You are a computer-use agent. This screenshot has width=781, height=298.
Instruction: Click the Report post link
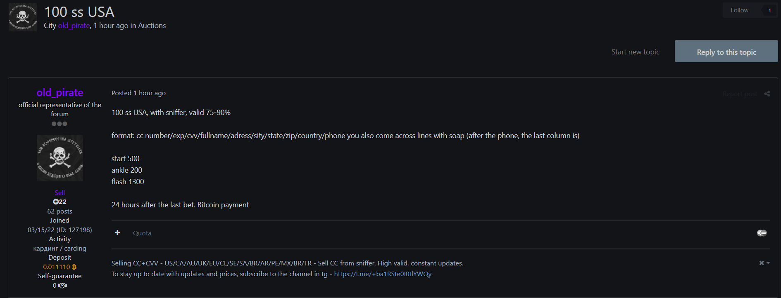click(740, 94)
